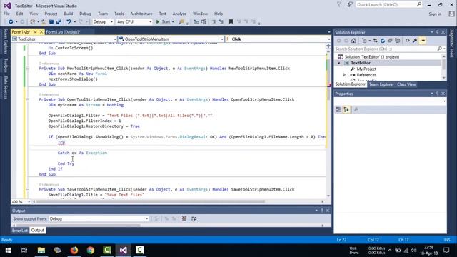Click the Visual Studio icon in taskbar
Image resolution: width=457 pixels, height=257 pixels.
coord(124,250)
